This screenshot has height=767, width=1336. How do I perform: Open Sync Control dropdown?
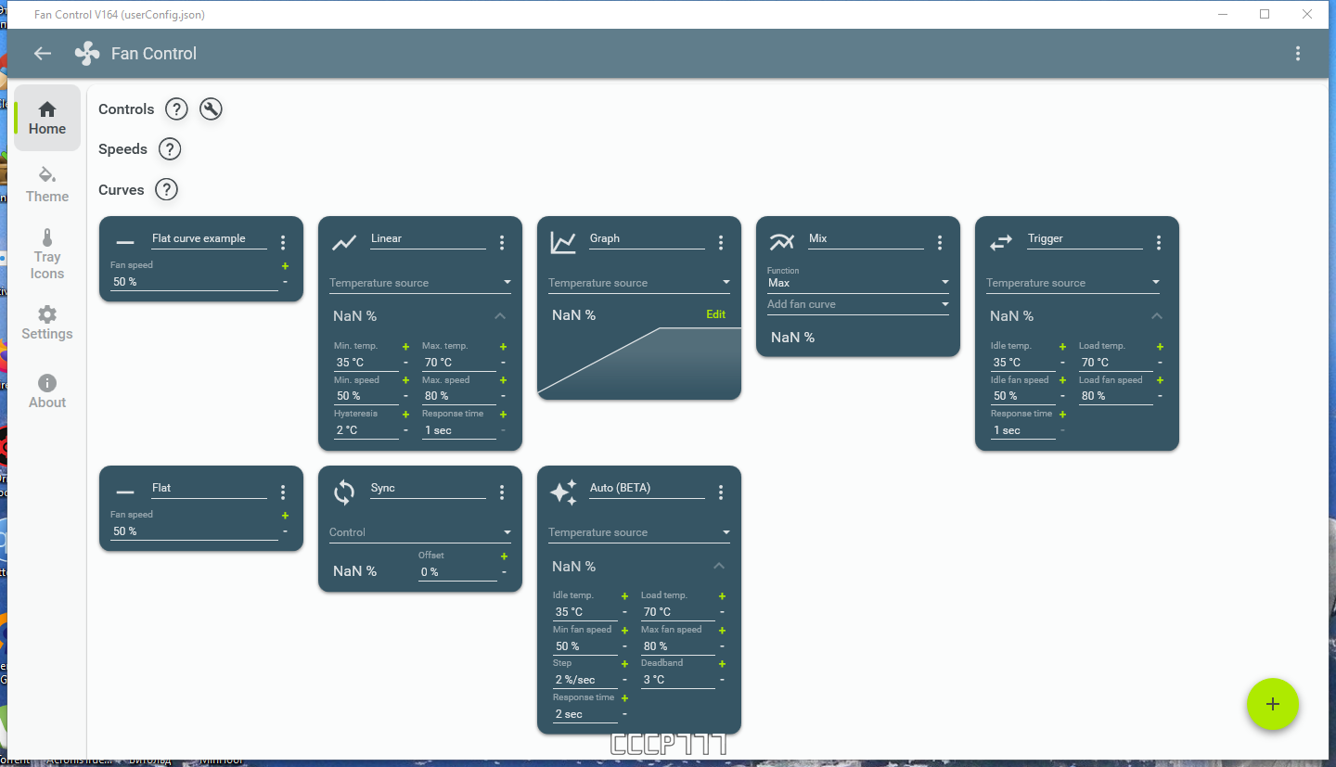[x=420, y=532]
